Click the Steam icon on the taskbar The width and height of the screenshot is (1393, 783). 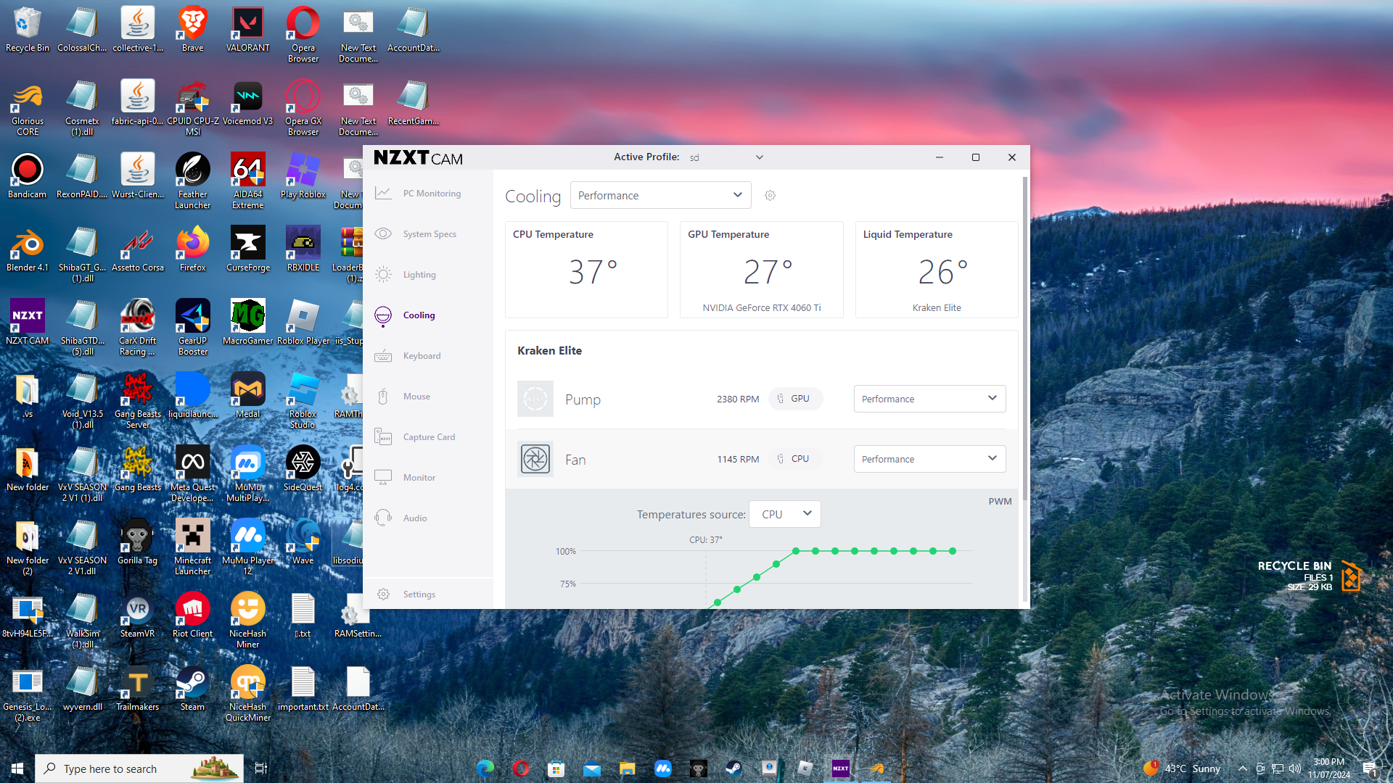tap(734, 768)
